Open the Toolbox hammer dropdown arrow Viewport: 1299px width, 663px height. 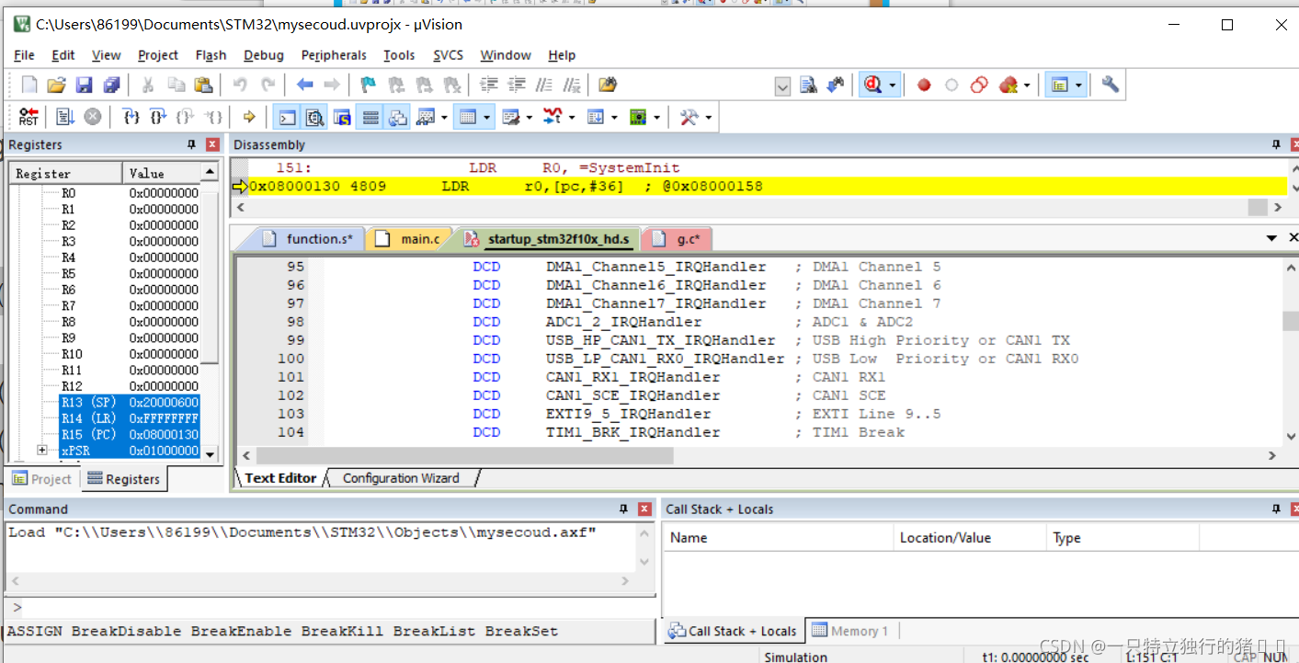(708, 118)
